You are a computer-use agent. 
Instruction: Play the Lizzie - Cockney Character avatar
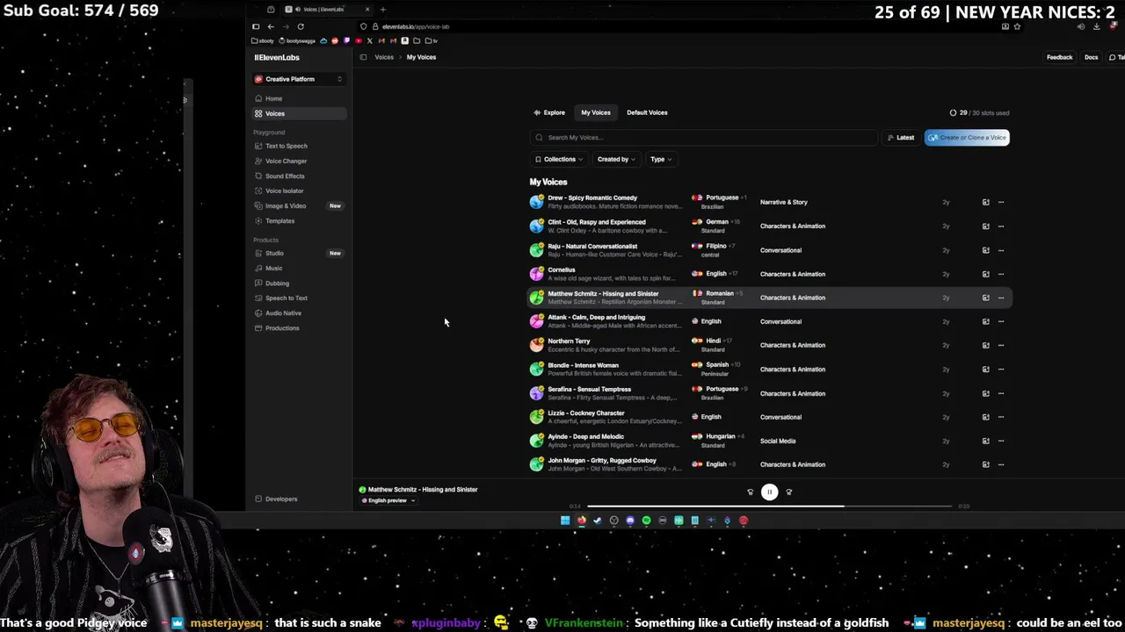(536, 417)
